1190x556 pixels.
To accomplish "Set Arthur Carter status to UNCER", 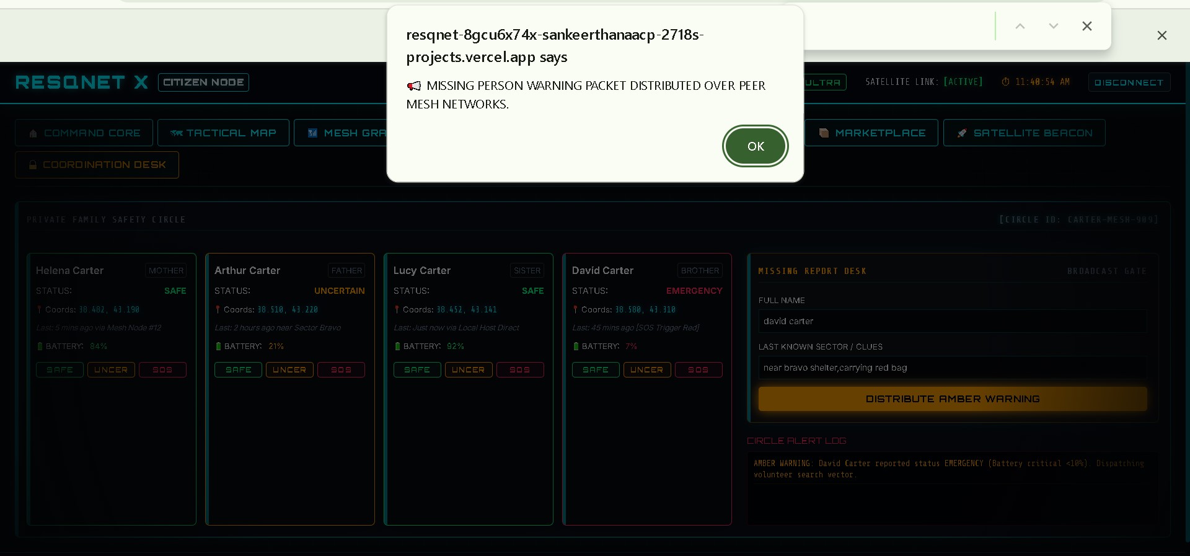I will tap(289, 370).
